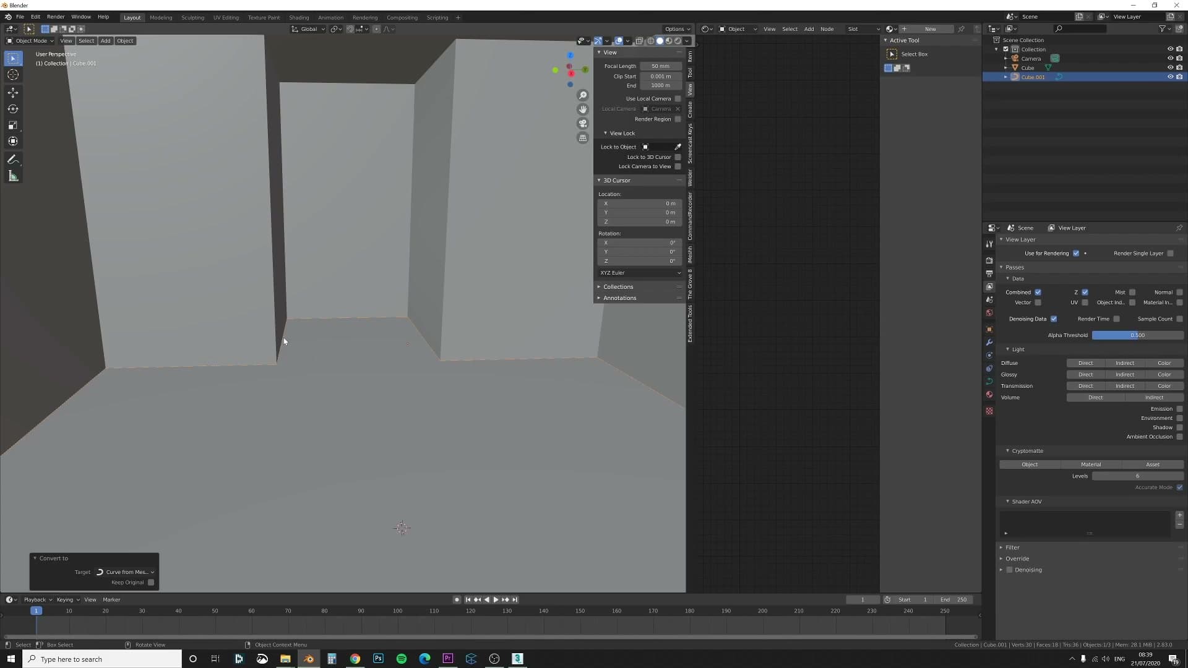Viewport: 1188px width, 668px height.
Task: Click the Cryptomatte Asset button
Action: click(x=1152, y=465)
